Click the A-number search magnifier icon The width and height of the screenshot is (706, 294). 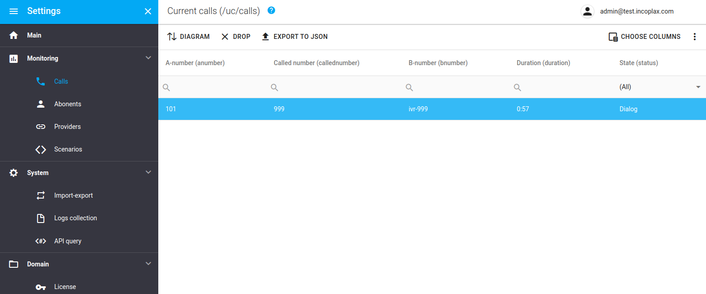point(166,87)
